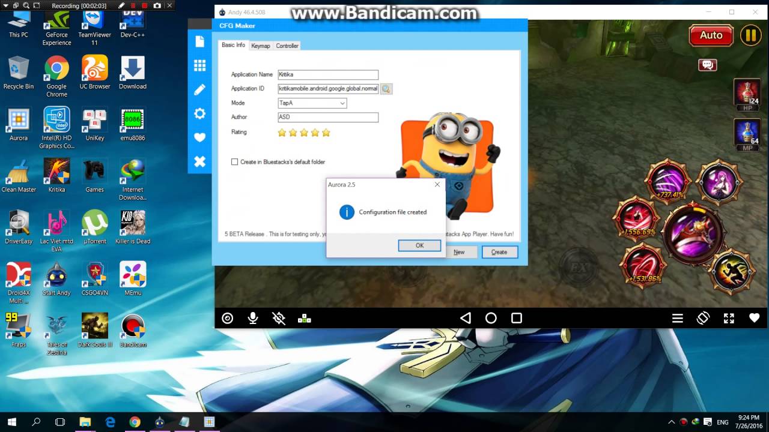The image size is (769, 432).
Task: Open the Andy hamburger menu icon
Action: (677, 319)
